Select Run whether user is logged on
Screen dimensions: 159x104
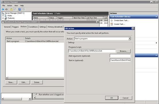(36, 95)
